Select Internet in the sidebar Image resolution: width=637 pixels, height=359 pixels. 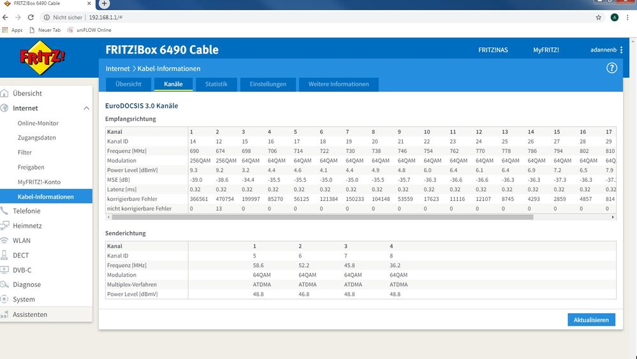pos(26,108)
